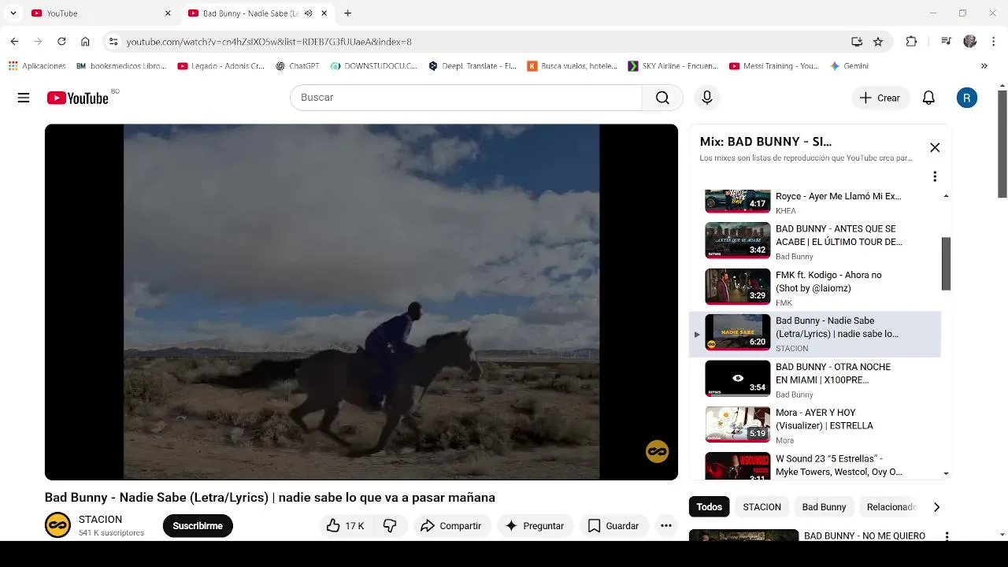Open the account avatar R menu
Viewport: 1008px width, 567px height.
pyautogui.click(x=967, y=98)
